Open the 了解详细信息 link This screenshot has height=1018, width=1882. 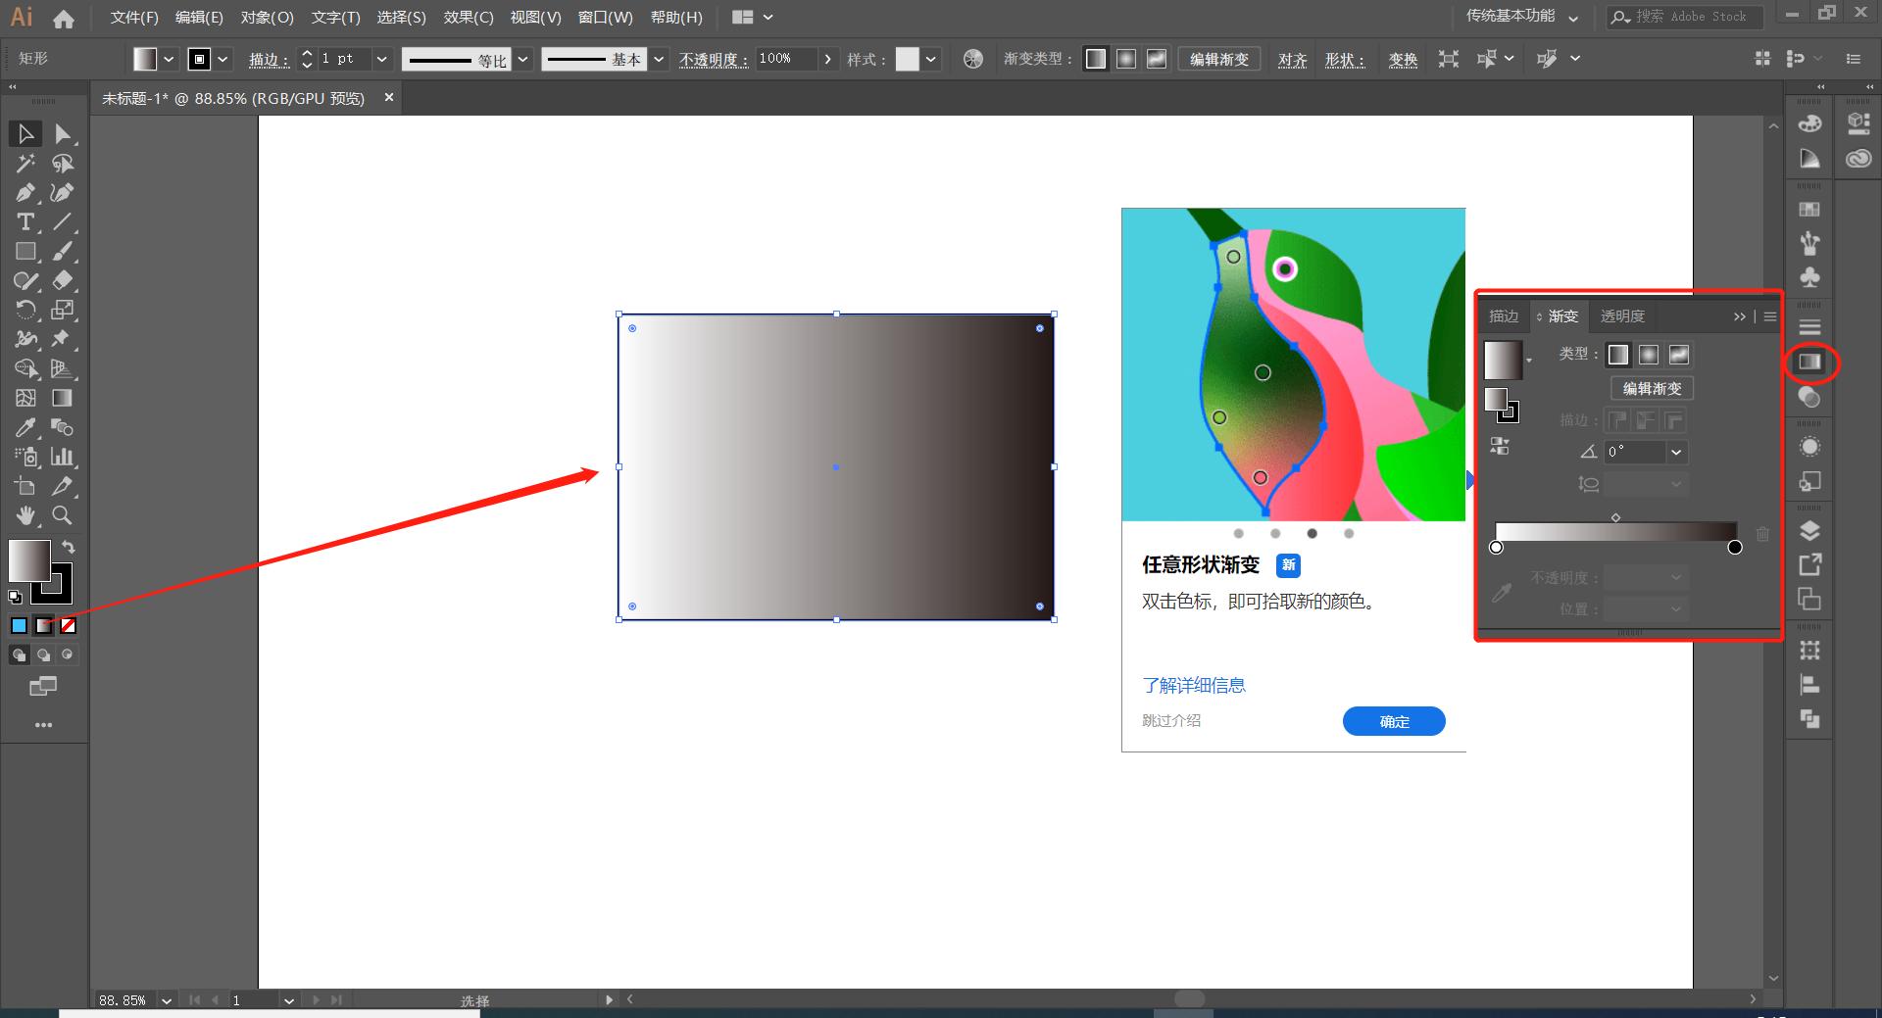tap(1194, 685)
